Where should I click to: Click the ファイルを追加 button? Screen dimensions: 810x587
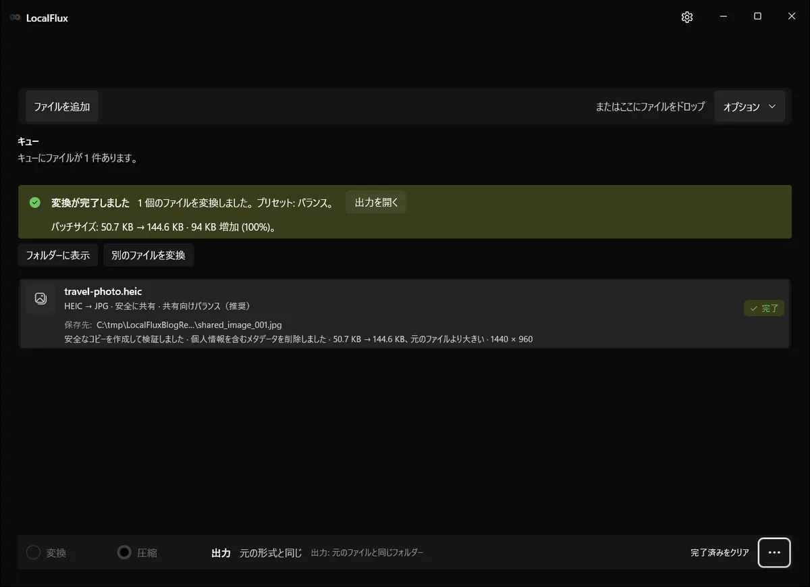click(x=62, y=107)
